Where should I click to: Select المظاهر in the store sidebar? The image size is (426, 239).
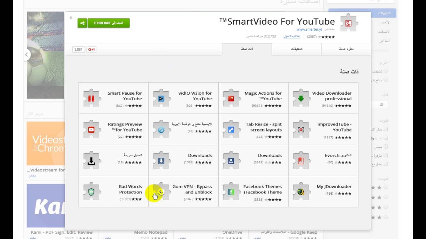[385, 41]
